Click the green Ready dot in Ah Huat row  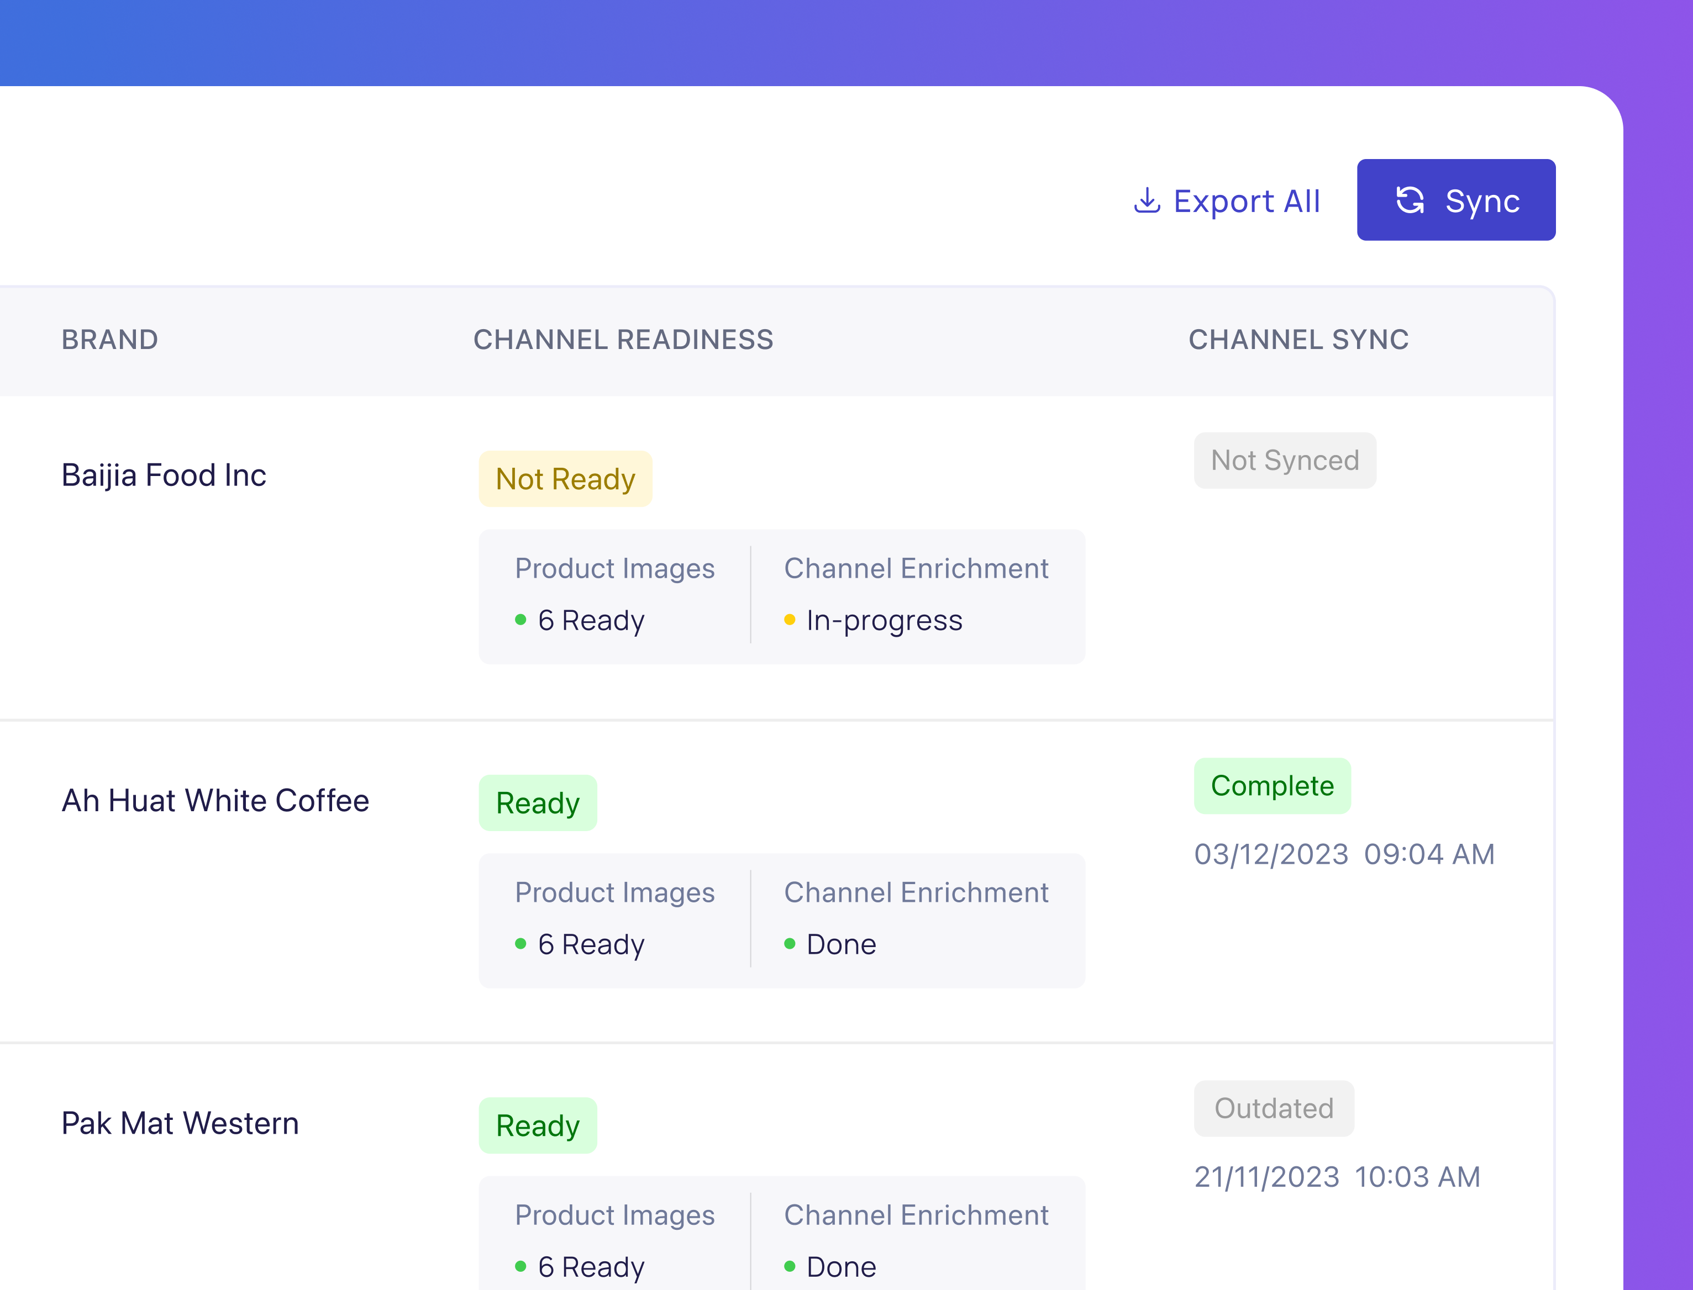click(522, 944)
